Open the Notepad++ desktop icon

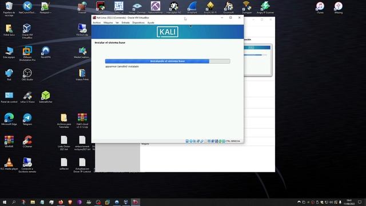46,7
